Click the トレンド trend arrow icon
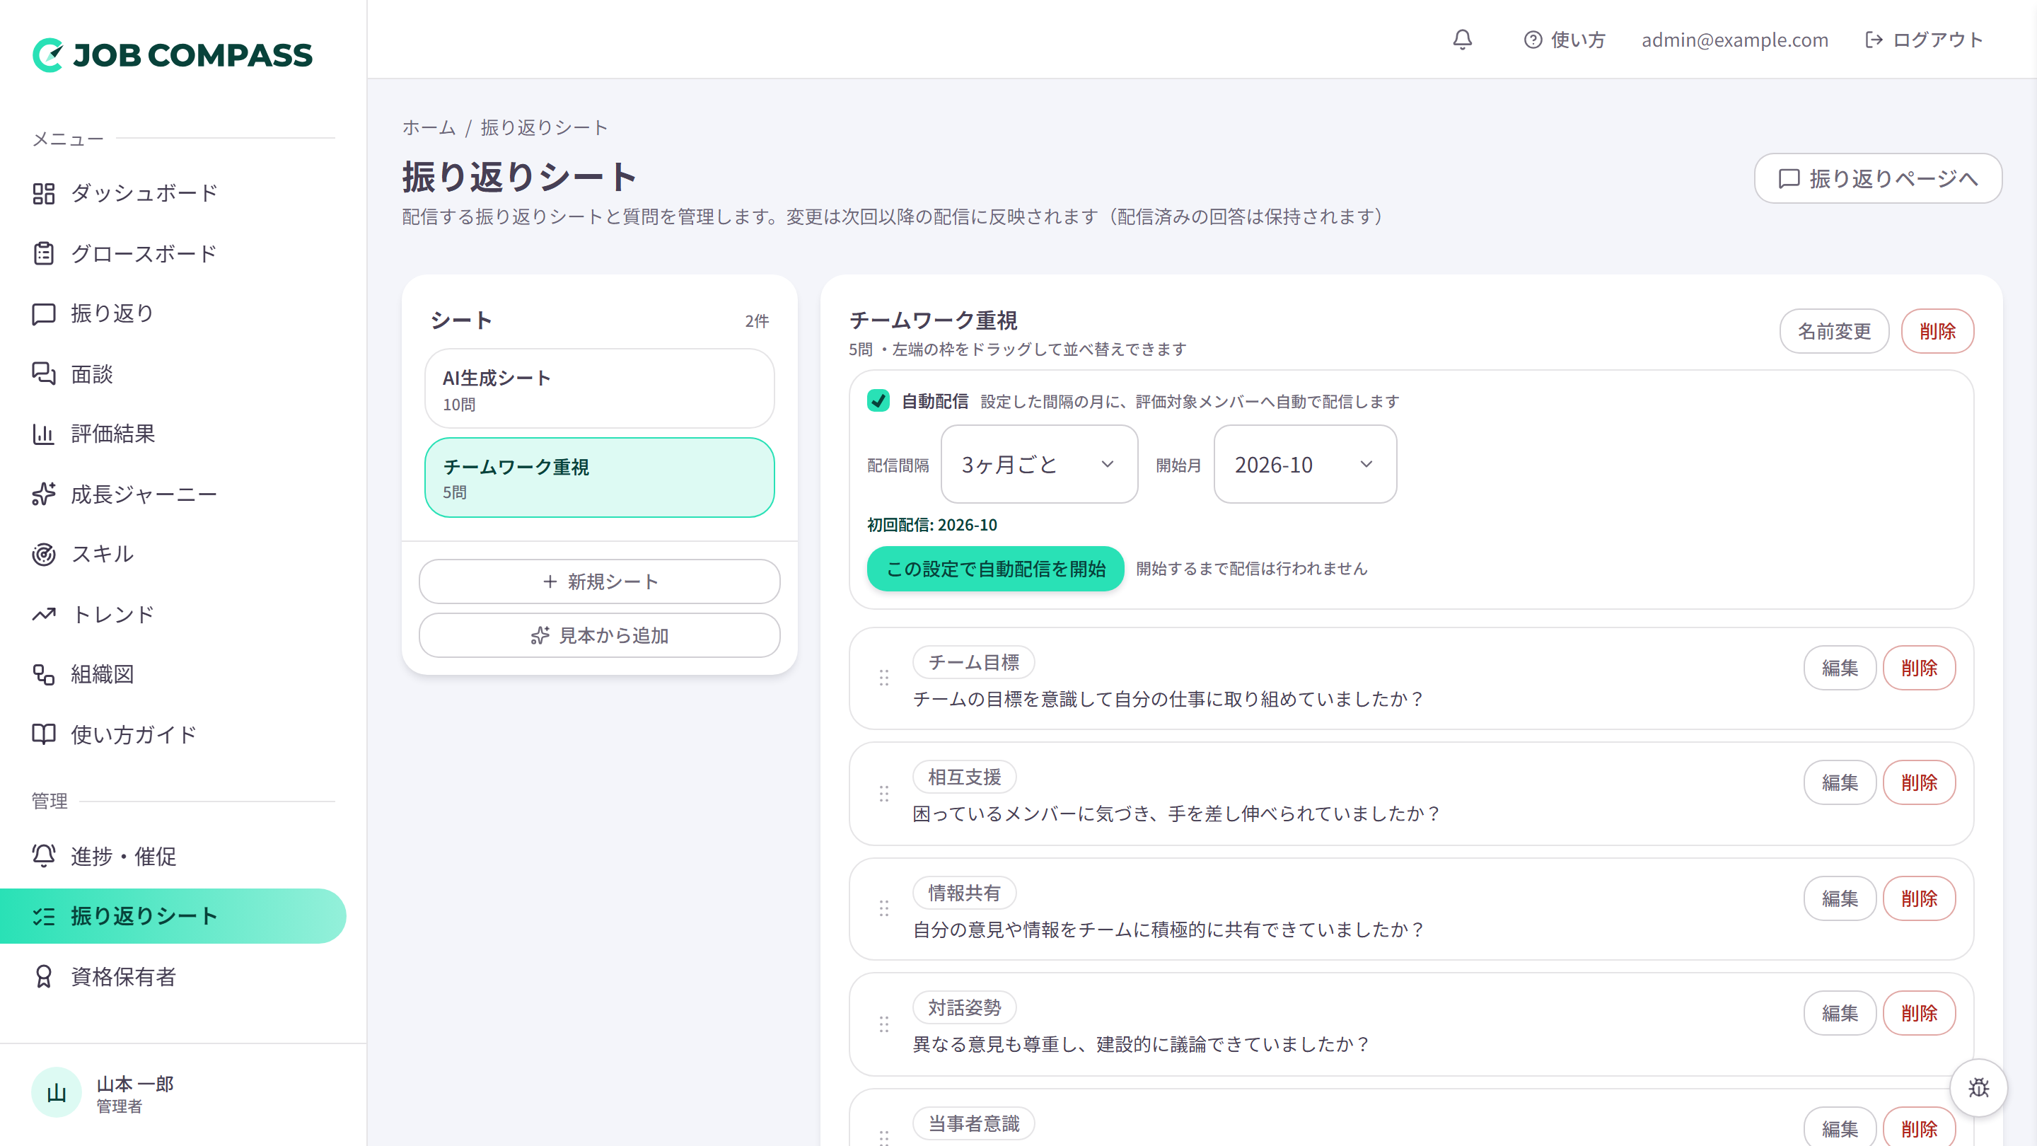 [43, 614]
